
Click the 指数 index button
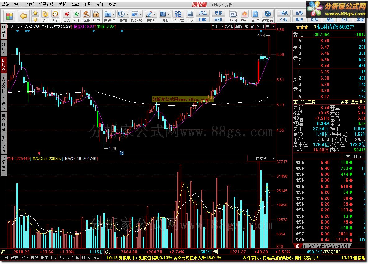pyautogui.click(x=284, y=13)
